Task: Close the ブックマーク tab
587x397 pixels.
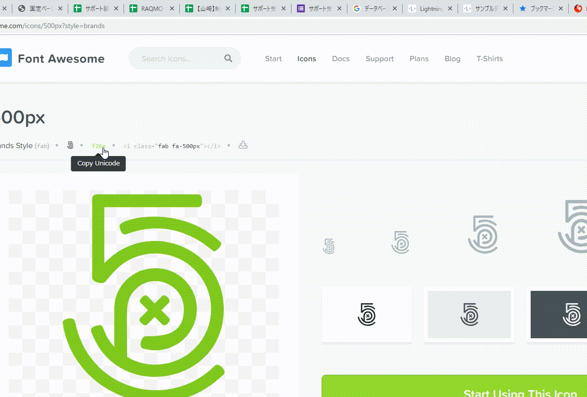Action: click(561, 8)
